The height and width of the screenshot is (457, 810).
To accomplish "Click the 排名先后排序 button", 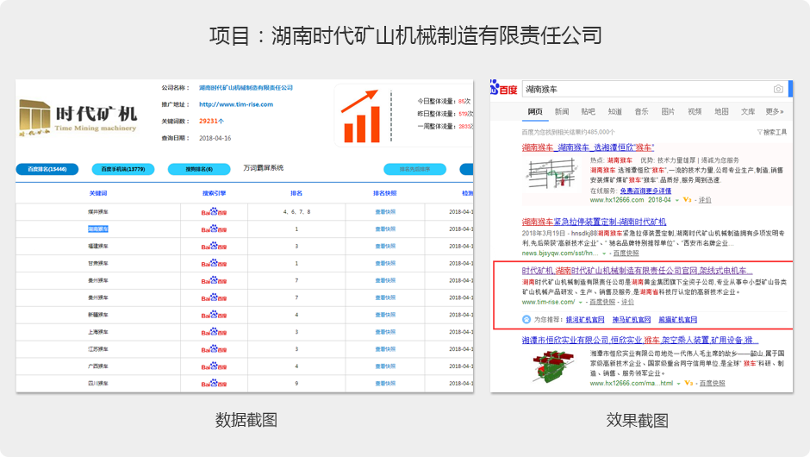I will tap(414, 169).
